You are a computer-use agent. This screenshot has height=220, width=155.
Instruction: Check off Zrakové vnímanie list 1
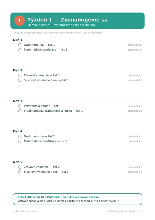coord(20,76)
